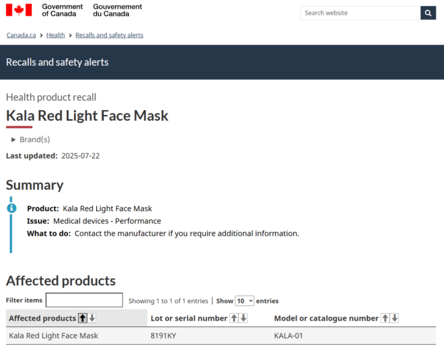Sort Affected products ascending with up arrow
Image resolution: width=444 pixels, height=350 pixels.
click(83, 318)
